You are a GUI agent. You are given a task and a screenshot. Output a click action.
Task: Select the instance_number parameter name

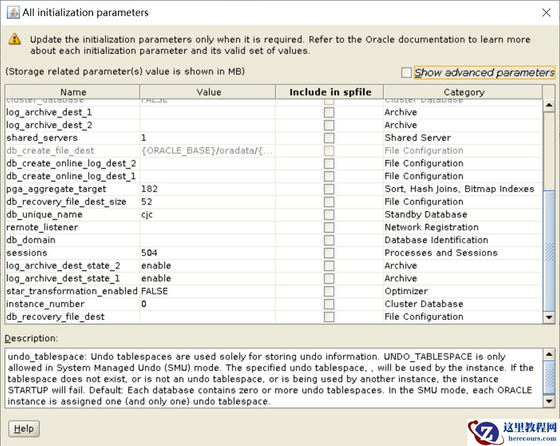tap(45, 304)
